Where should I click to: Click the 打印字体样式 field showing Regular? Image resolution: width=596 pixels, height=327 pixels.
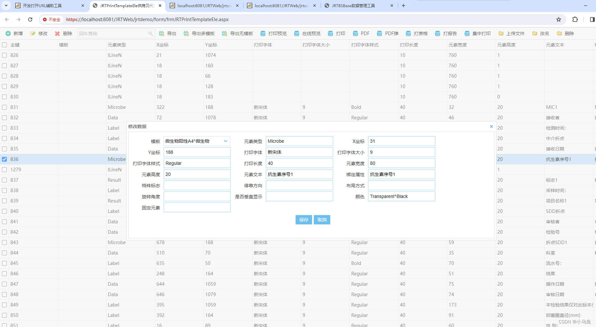pos(197,163)
